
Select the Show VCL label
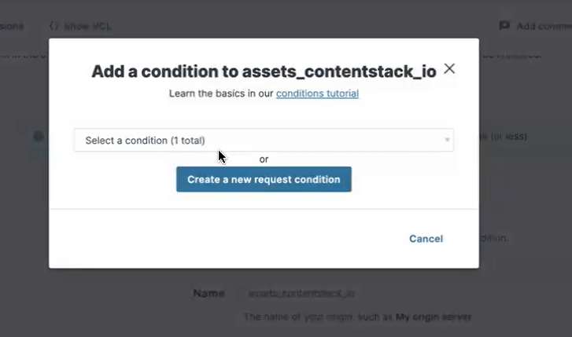[x=87, y=26]
